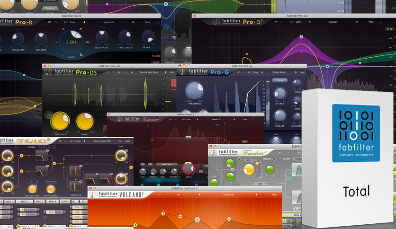
Task: Click Copy in Twin 2 header
Action: tap(78, 141)
